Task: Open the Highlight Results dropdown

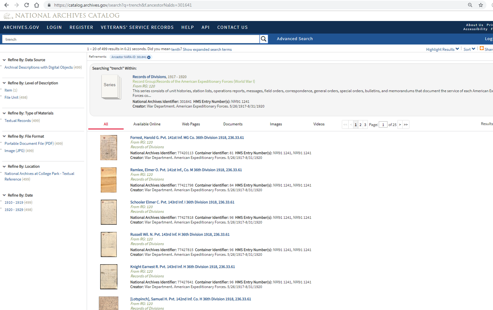Action: [x=443, y=49]
